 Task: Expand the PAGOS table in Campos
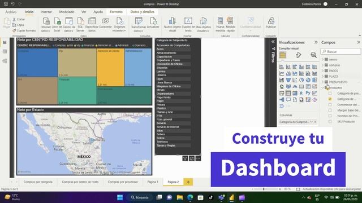323,70
